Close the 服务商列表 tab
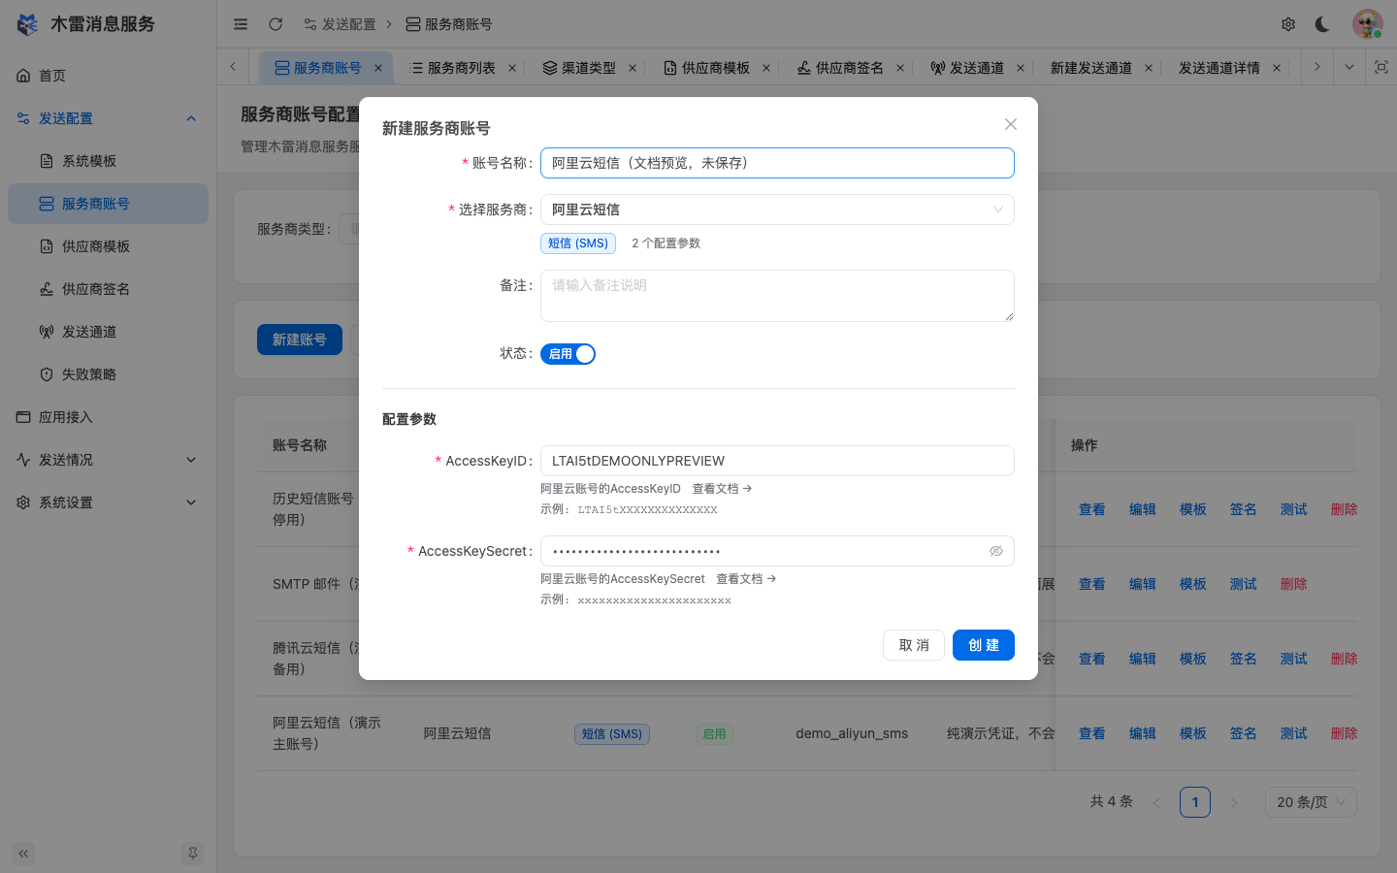1397x873 pixels. tap(512, 68)
